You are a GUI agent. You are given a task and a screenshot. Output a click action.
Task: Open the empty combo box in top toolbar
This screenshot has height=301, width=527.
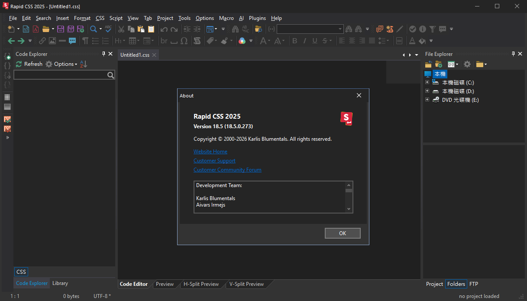click(310, 29)
